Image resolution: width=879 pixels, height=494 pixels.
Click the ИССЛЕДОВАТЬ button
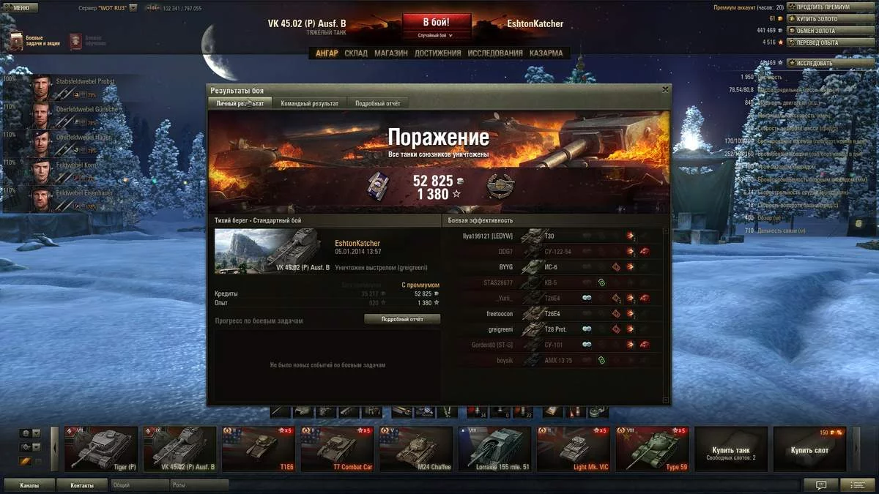(x=831, y=63)
